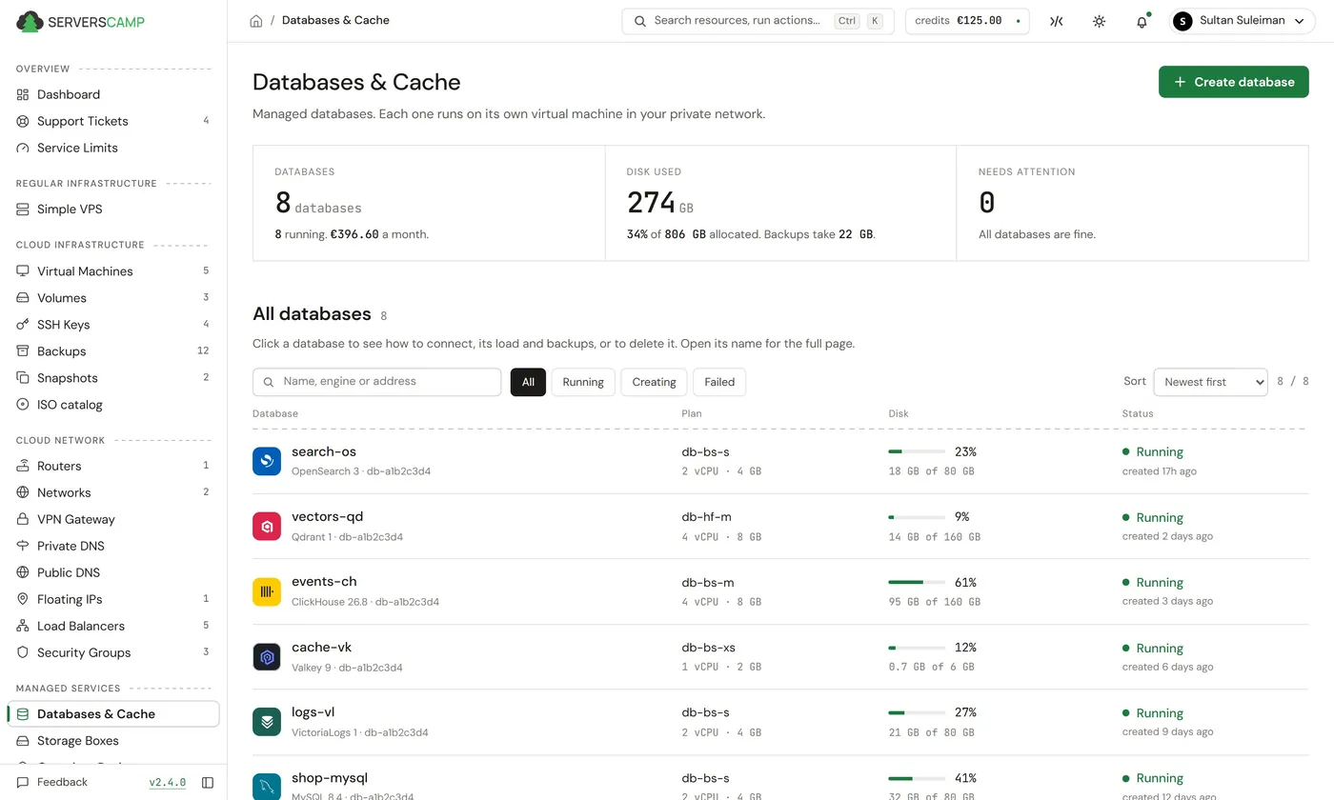Click the home breadcrumb icon

point(256,21)
